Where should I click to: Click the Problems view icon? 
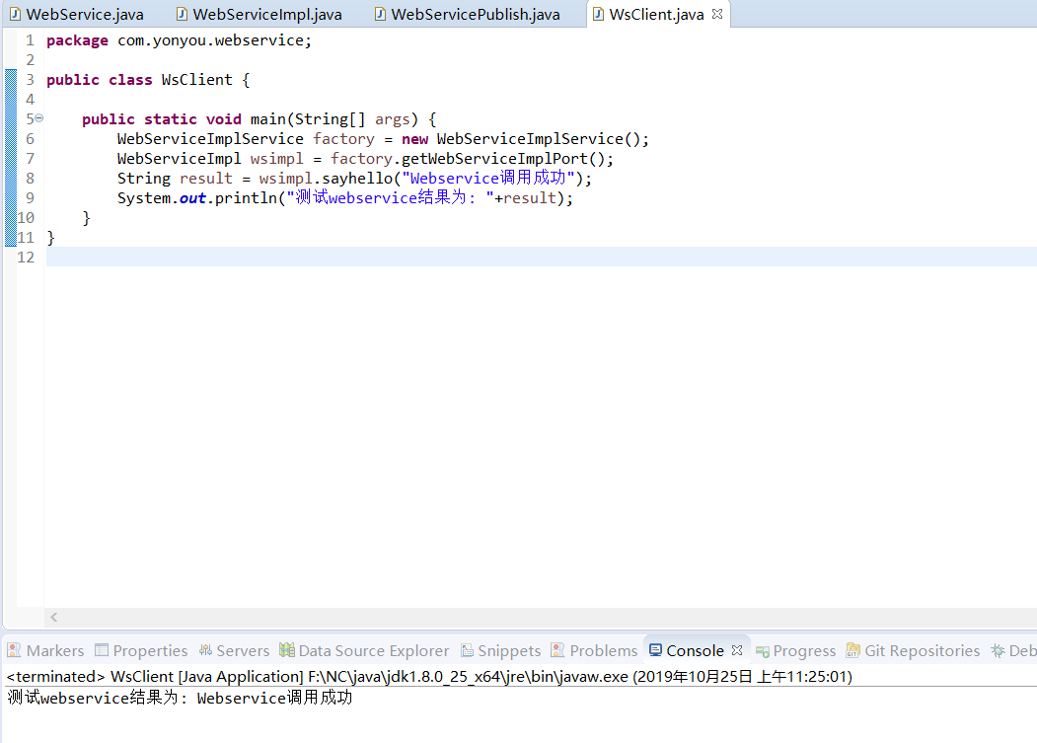(557, 650)
